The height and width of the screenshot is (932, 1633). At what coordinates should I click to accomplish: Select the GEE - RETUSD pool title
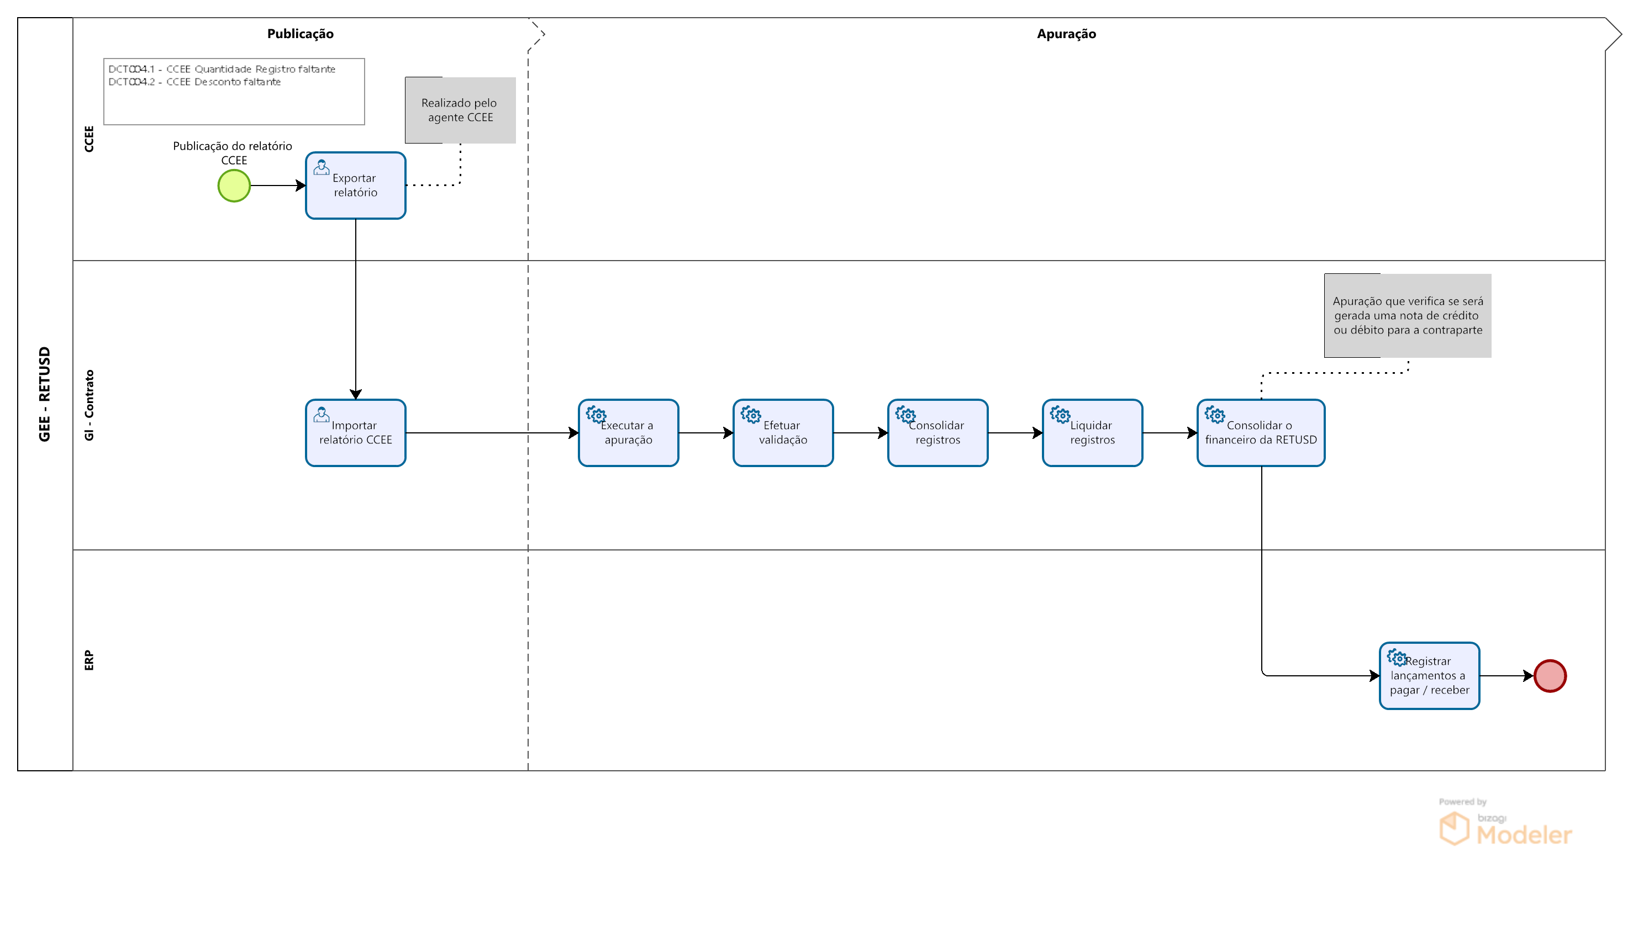tap(44, 394)
